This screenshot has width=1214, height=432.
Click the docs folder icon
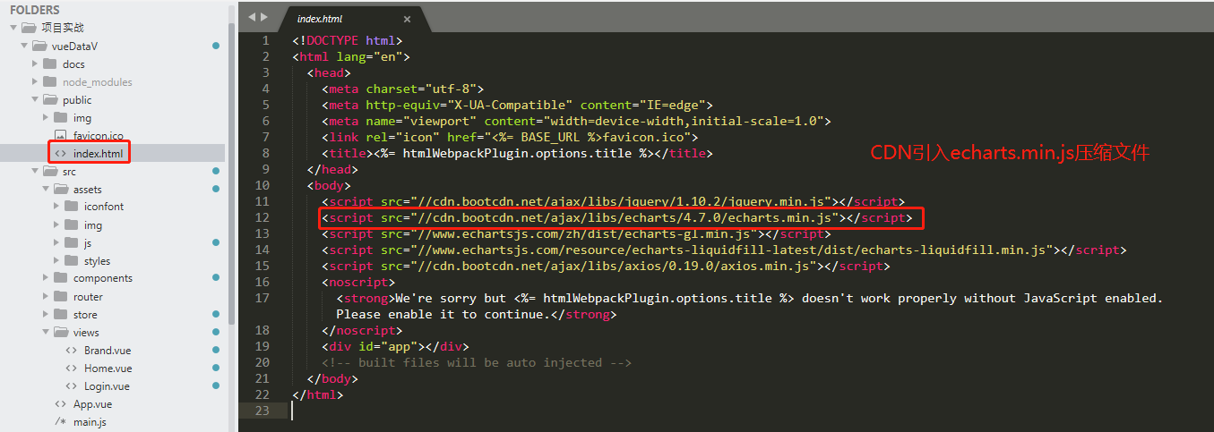point(50,64)
